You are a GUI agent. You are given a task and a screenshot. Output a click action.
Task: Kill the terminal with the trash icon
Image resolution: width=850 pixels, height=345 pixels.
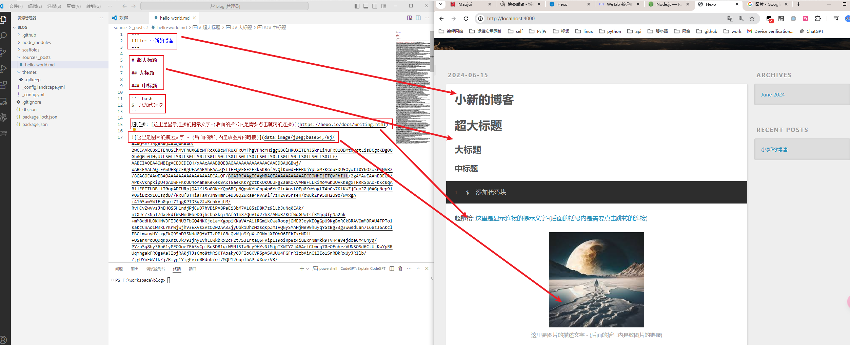(400, 268)
